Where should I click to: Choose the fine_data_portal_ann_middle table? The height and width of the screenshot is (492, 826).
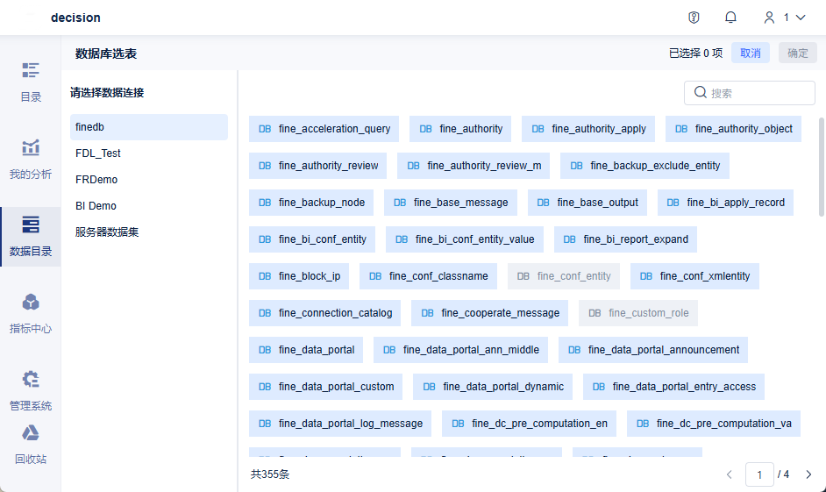[460, 350]
